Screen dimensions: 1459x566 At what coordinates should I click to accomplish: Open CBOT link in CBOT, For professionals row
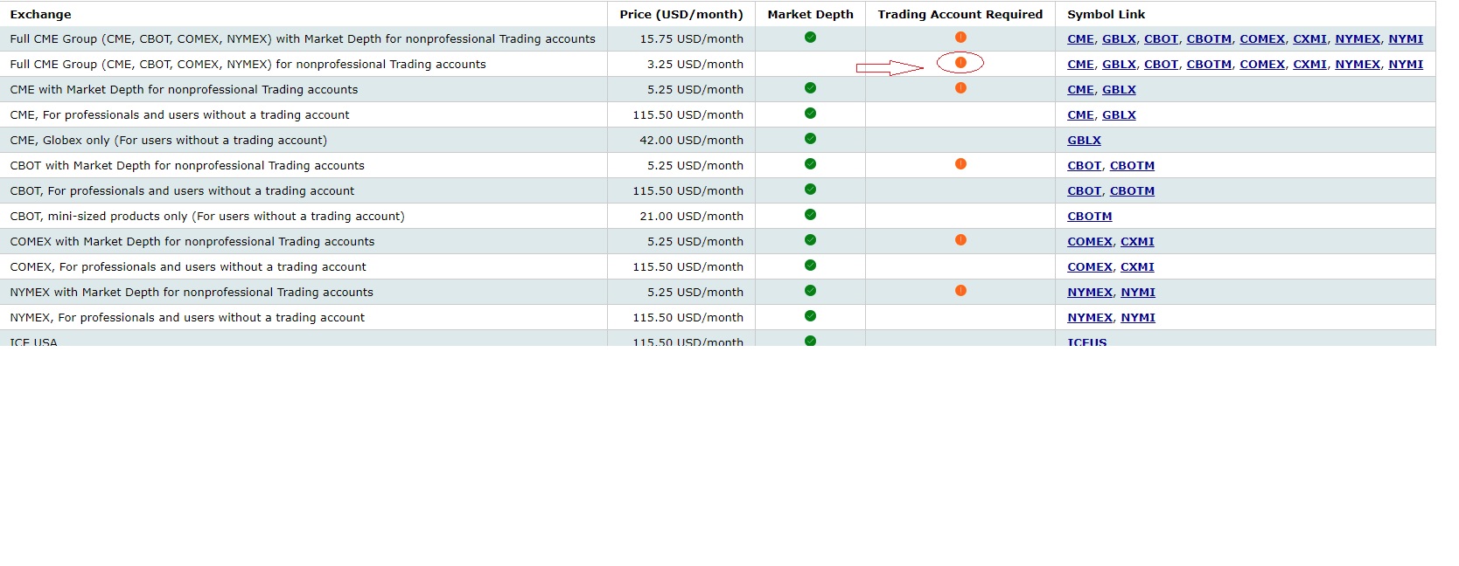coord(1084,191)
